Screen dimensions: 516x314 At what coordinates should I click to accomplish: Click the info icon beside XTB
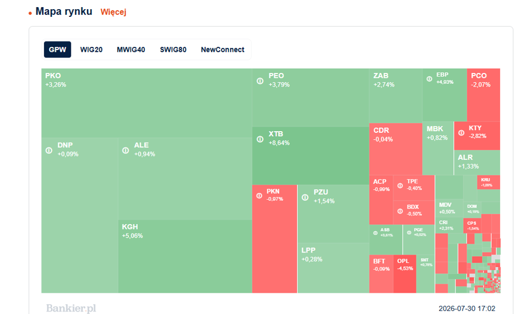click(260, 139)
